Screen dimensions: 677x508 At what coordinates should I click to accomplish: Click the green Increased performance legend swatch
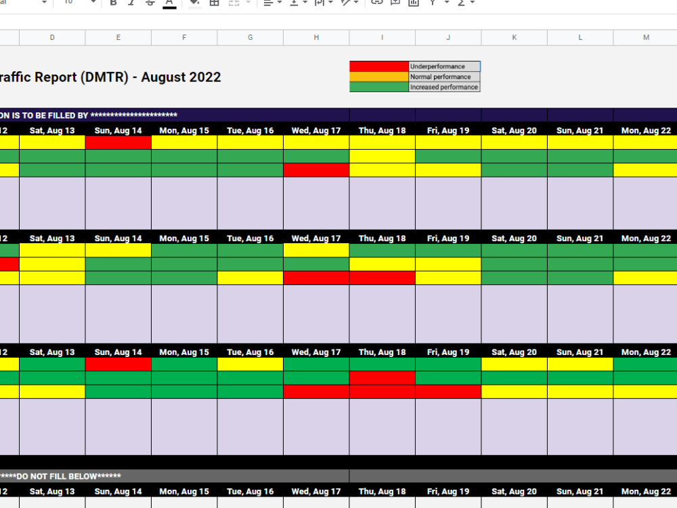tap(379, 87)
